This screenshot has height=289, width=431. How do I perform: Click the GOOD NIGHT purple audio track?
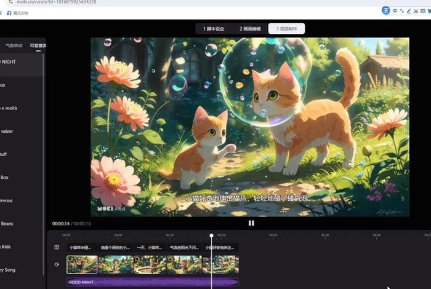coord(152,282)
